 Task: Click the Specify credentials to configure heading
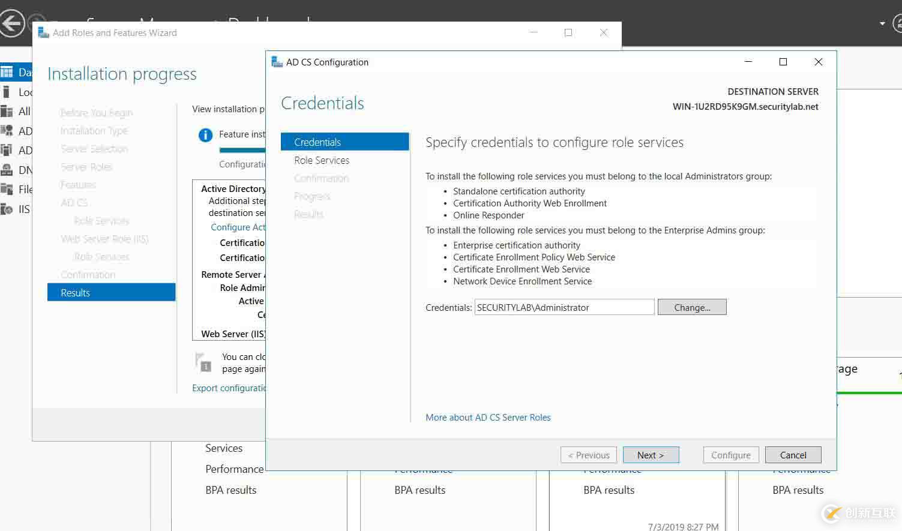pos(555,142)
